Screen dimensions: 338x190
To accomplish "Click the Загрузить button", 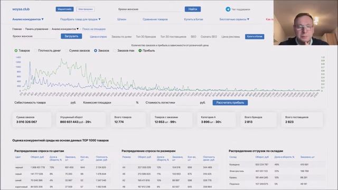I will pos(71,36).
